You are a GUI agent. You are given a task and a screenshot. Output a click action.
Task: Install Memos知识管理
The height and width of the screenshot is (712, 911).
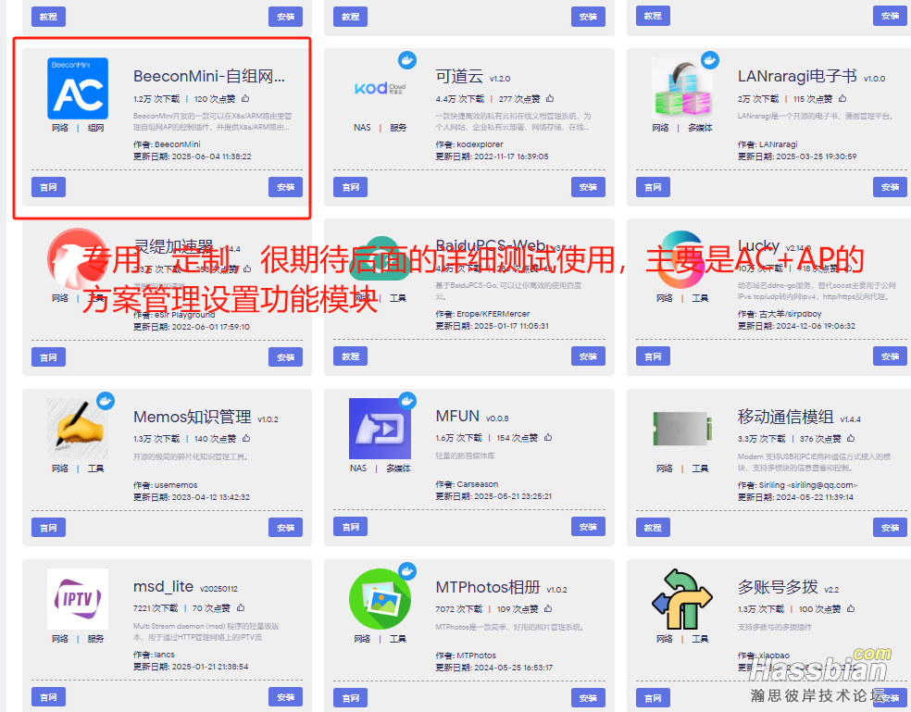tap(285, 528)
